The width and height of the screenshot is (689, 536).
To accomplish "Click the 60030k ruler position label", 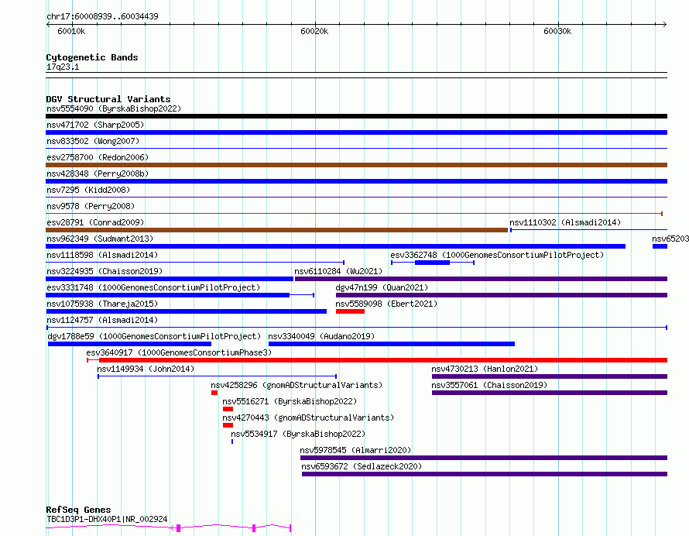I will point(557,31).
